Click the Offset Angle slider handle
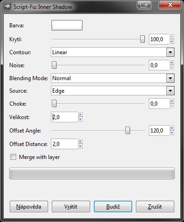This screenshot has height=222, width=184. pyautogui.click(x=128, y=130)
